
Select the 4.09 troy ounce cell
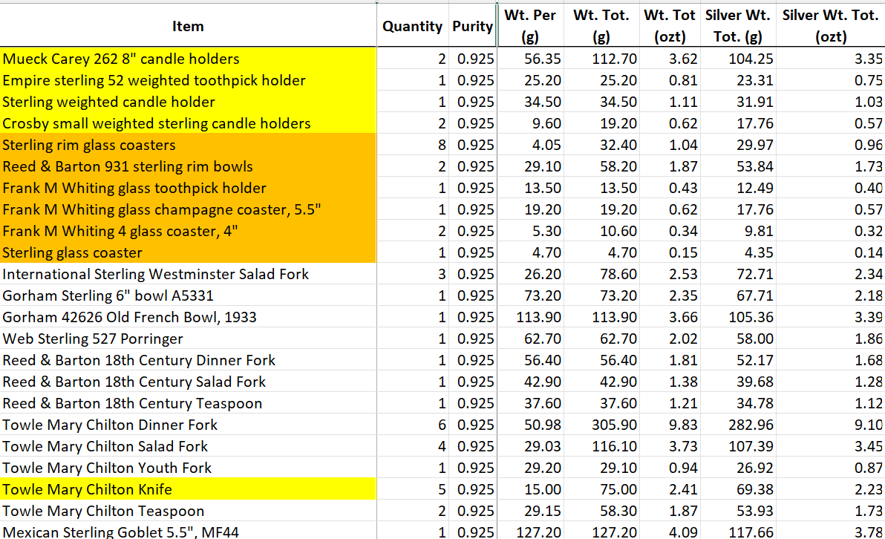tap(670, 531)
